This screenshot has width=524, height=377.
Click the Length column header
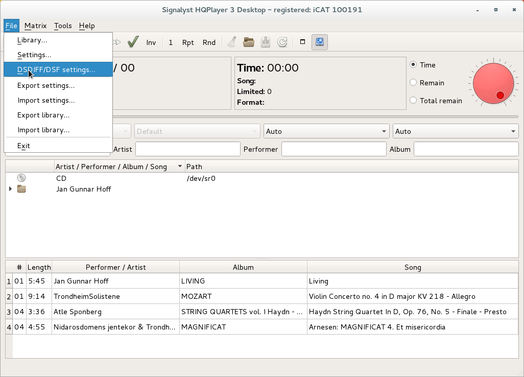[x=39, y=267]
